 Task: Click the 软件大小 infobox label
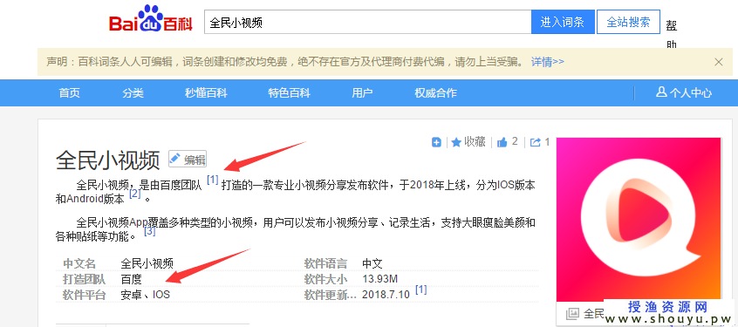325,279
